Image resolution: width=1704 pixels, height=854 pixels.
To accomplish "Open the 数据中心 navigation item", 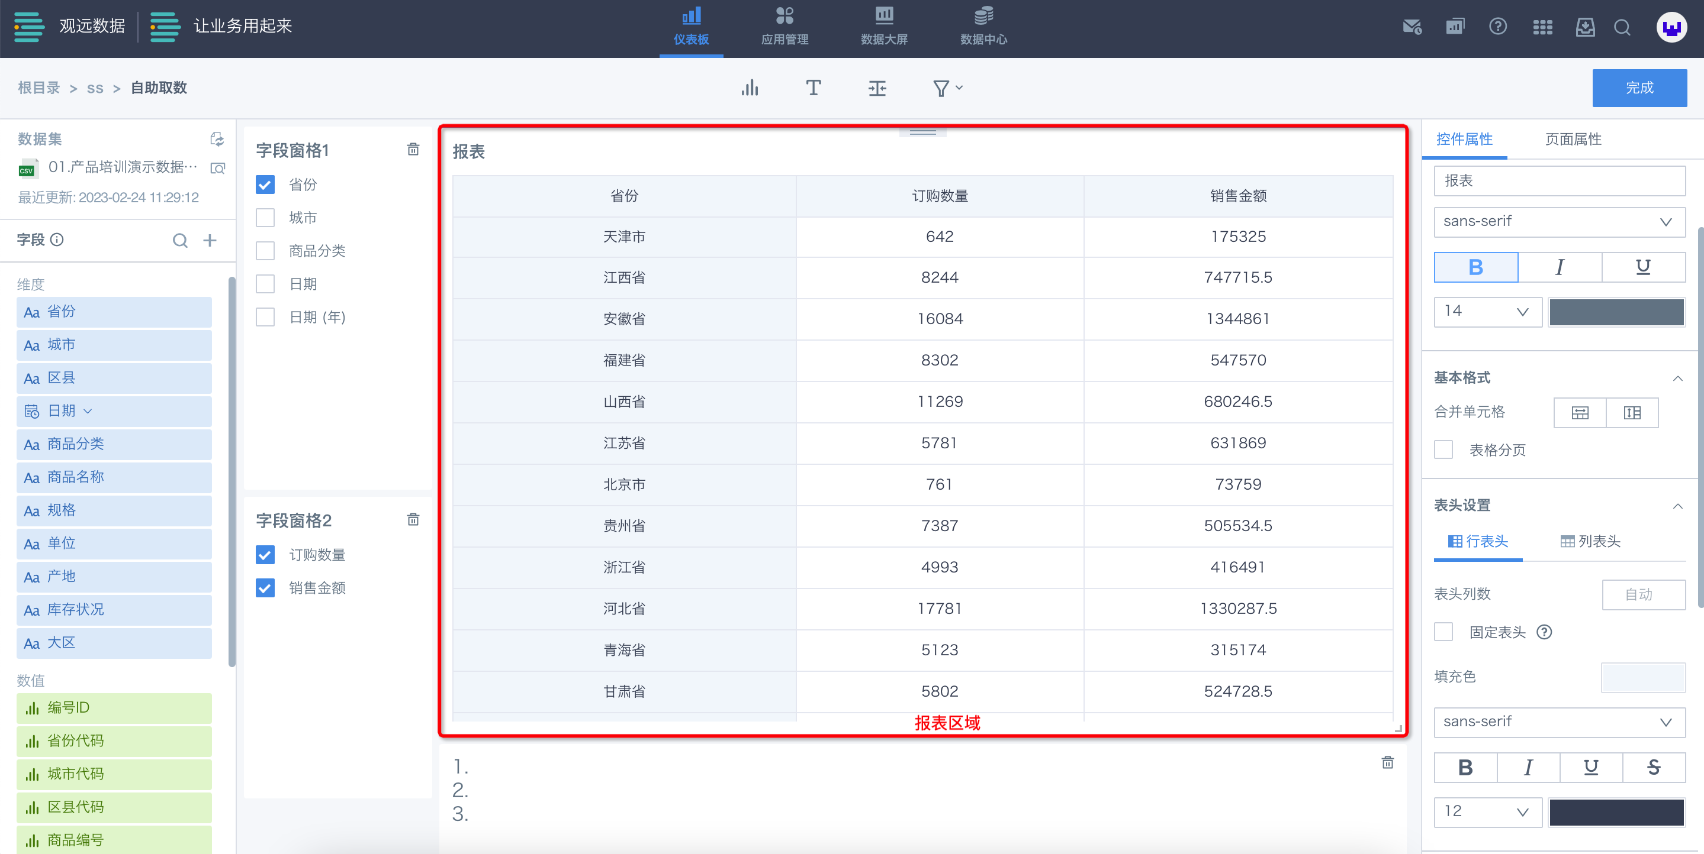I will [983, 27].
